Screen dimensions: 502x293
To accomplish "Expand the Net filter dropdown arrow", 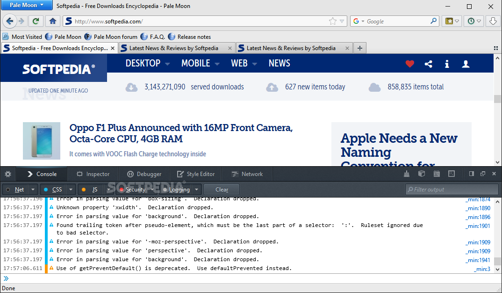I will tap(33, 190).
